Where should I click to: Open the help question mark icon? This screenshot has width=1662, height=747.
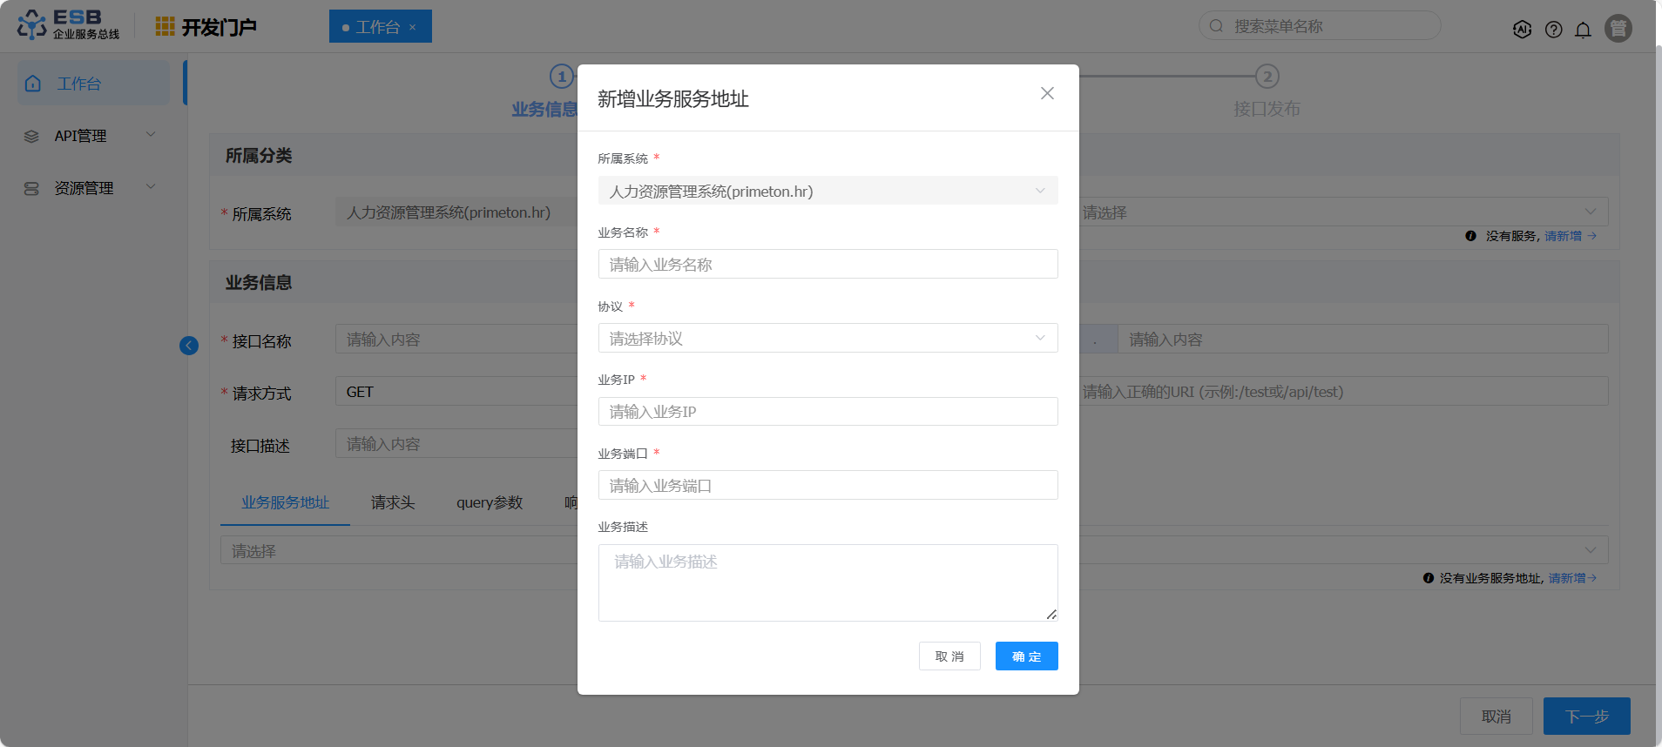click(1553, 30)
